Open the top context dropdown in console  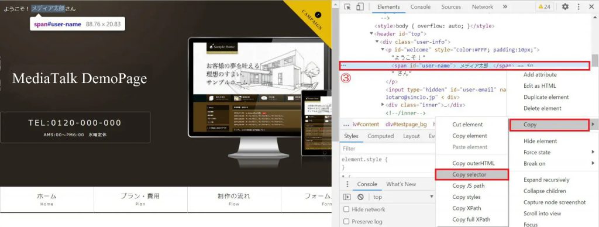pyautogui.click(x=403, y=197)
